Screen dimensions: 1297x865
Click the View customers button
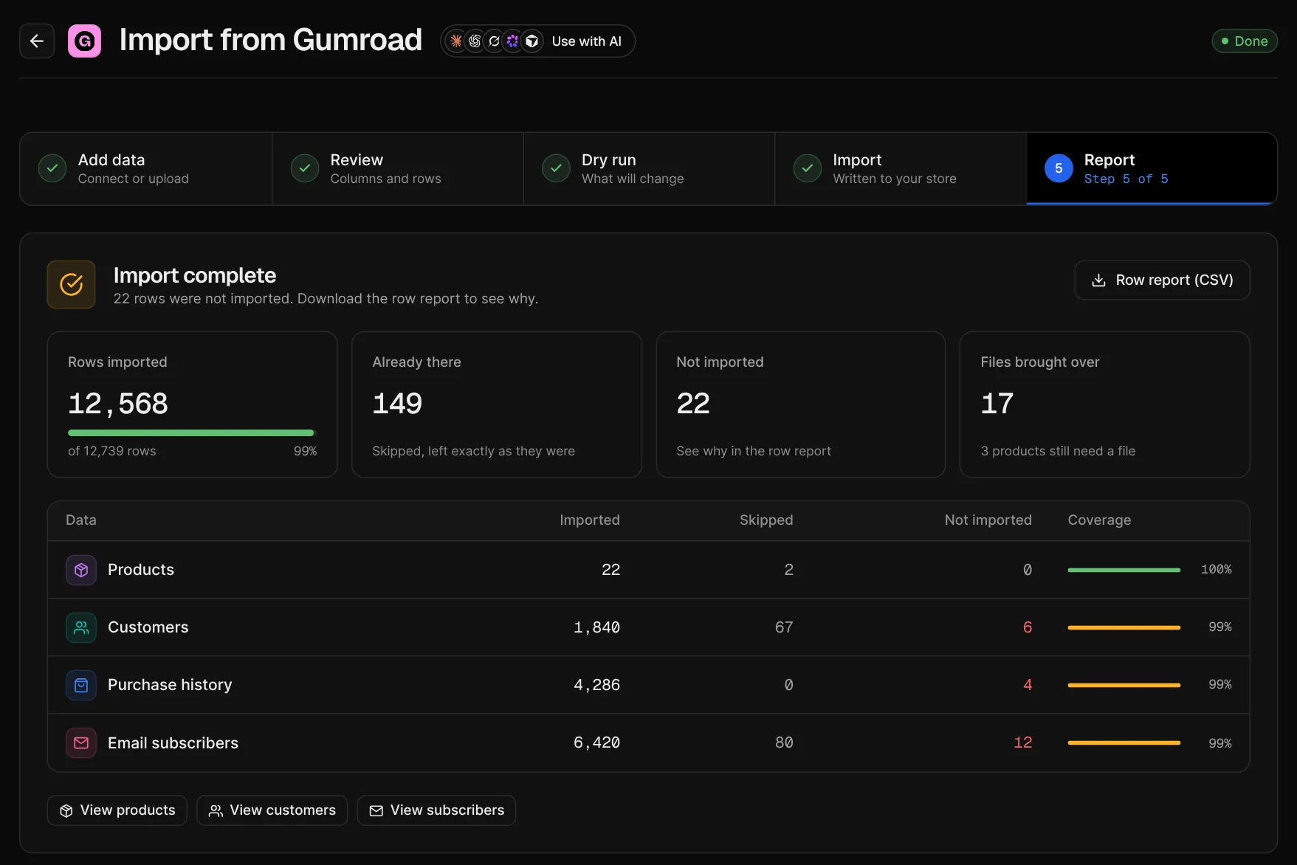coord(272,810)
